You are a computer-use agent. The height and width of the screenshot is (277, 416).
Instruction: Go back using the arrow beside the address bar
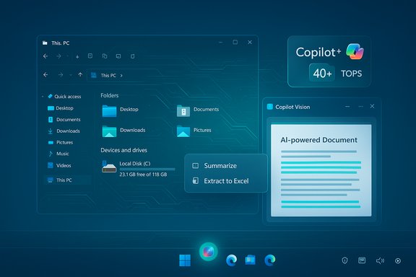(x=45, y=75)
